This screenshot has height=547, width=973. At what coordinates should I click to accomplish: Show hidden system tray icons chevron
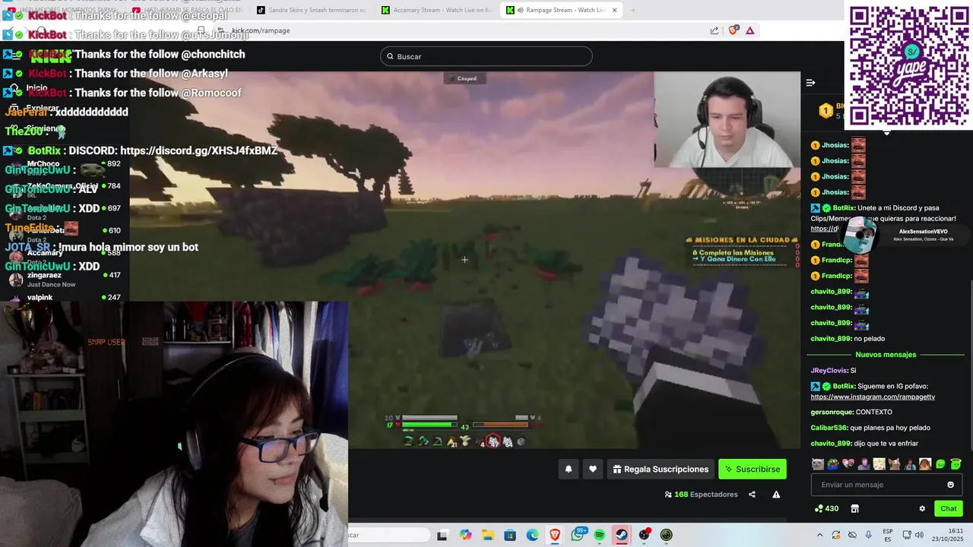point(819,535)
